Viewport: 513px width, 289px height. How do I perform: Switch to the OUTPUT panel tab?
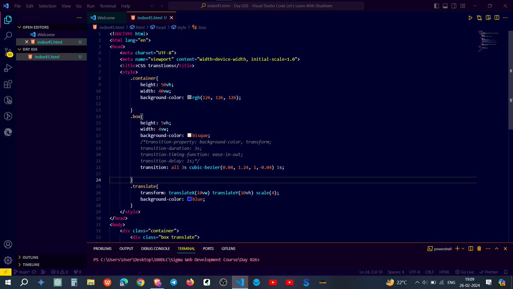pos(126,248)
